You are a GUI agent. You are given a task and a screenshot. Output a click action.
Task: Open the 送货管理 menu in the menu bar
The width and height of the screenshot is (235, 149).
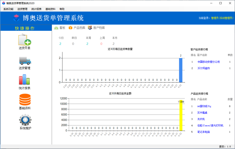coord(22,9)
